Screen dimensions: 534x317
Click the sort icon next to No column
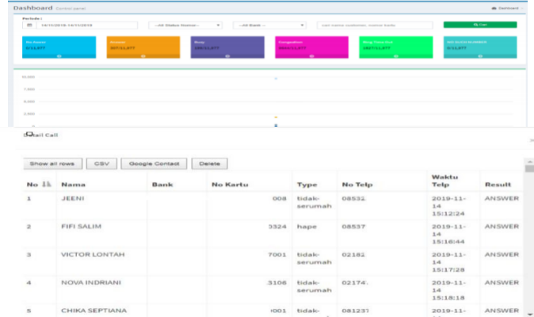pos(46,184)
